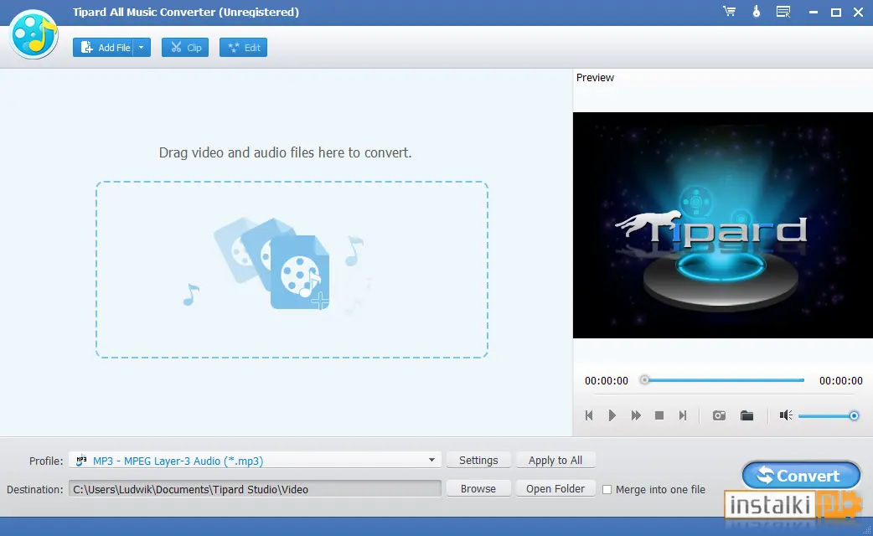Mute audio with the speaker icon
Image resolution: width=873 pixels, height=536 pixels.
(786, 415)
